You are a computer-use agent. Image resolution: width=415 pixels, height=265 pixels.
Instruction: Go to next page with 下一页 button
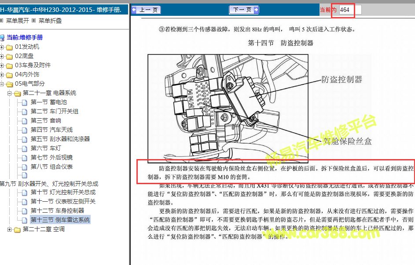pos(244,10)
